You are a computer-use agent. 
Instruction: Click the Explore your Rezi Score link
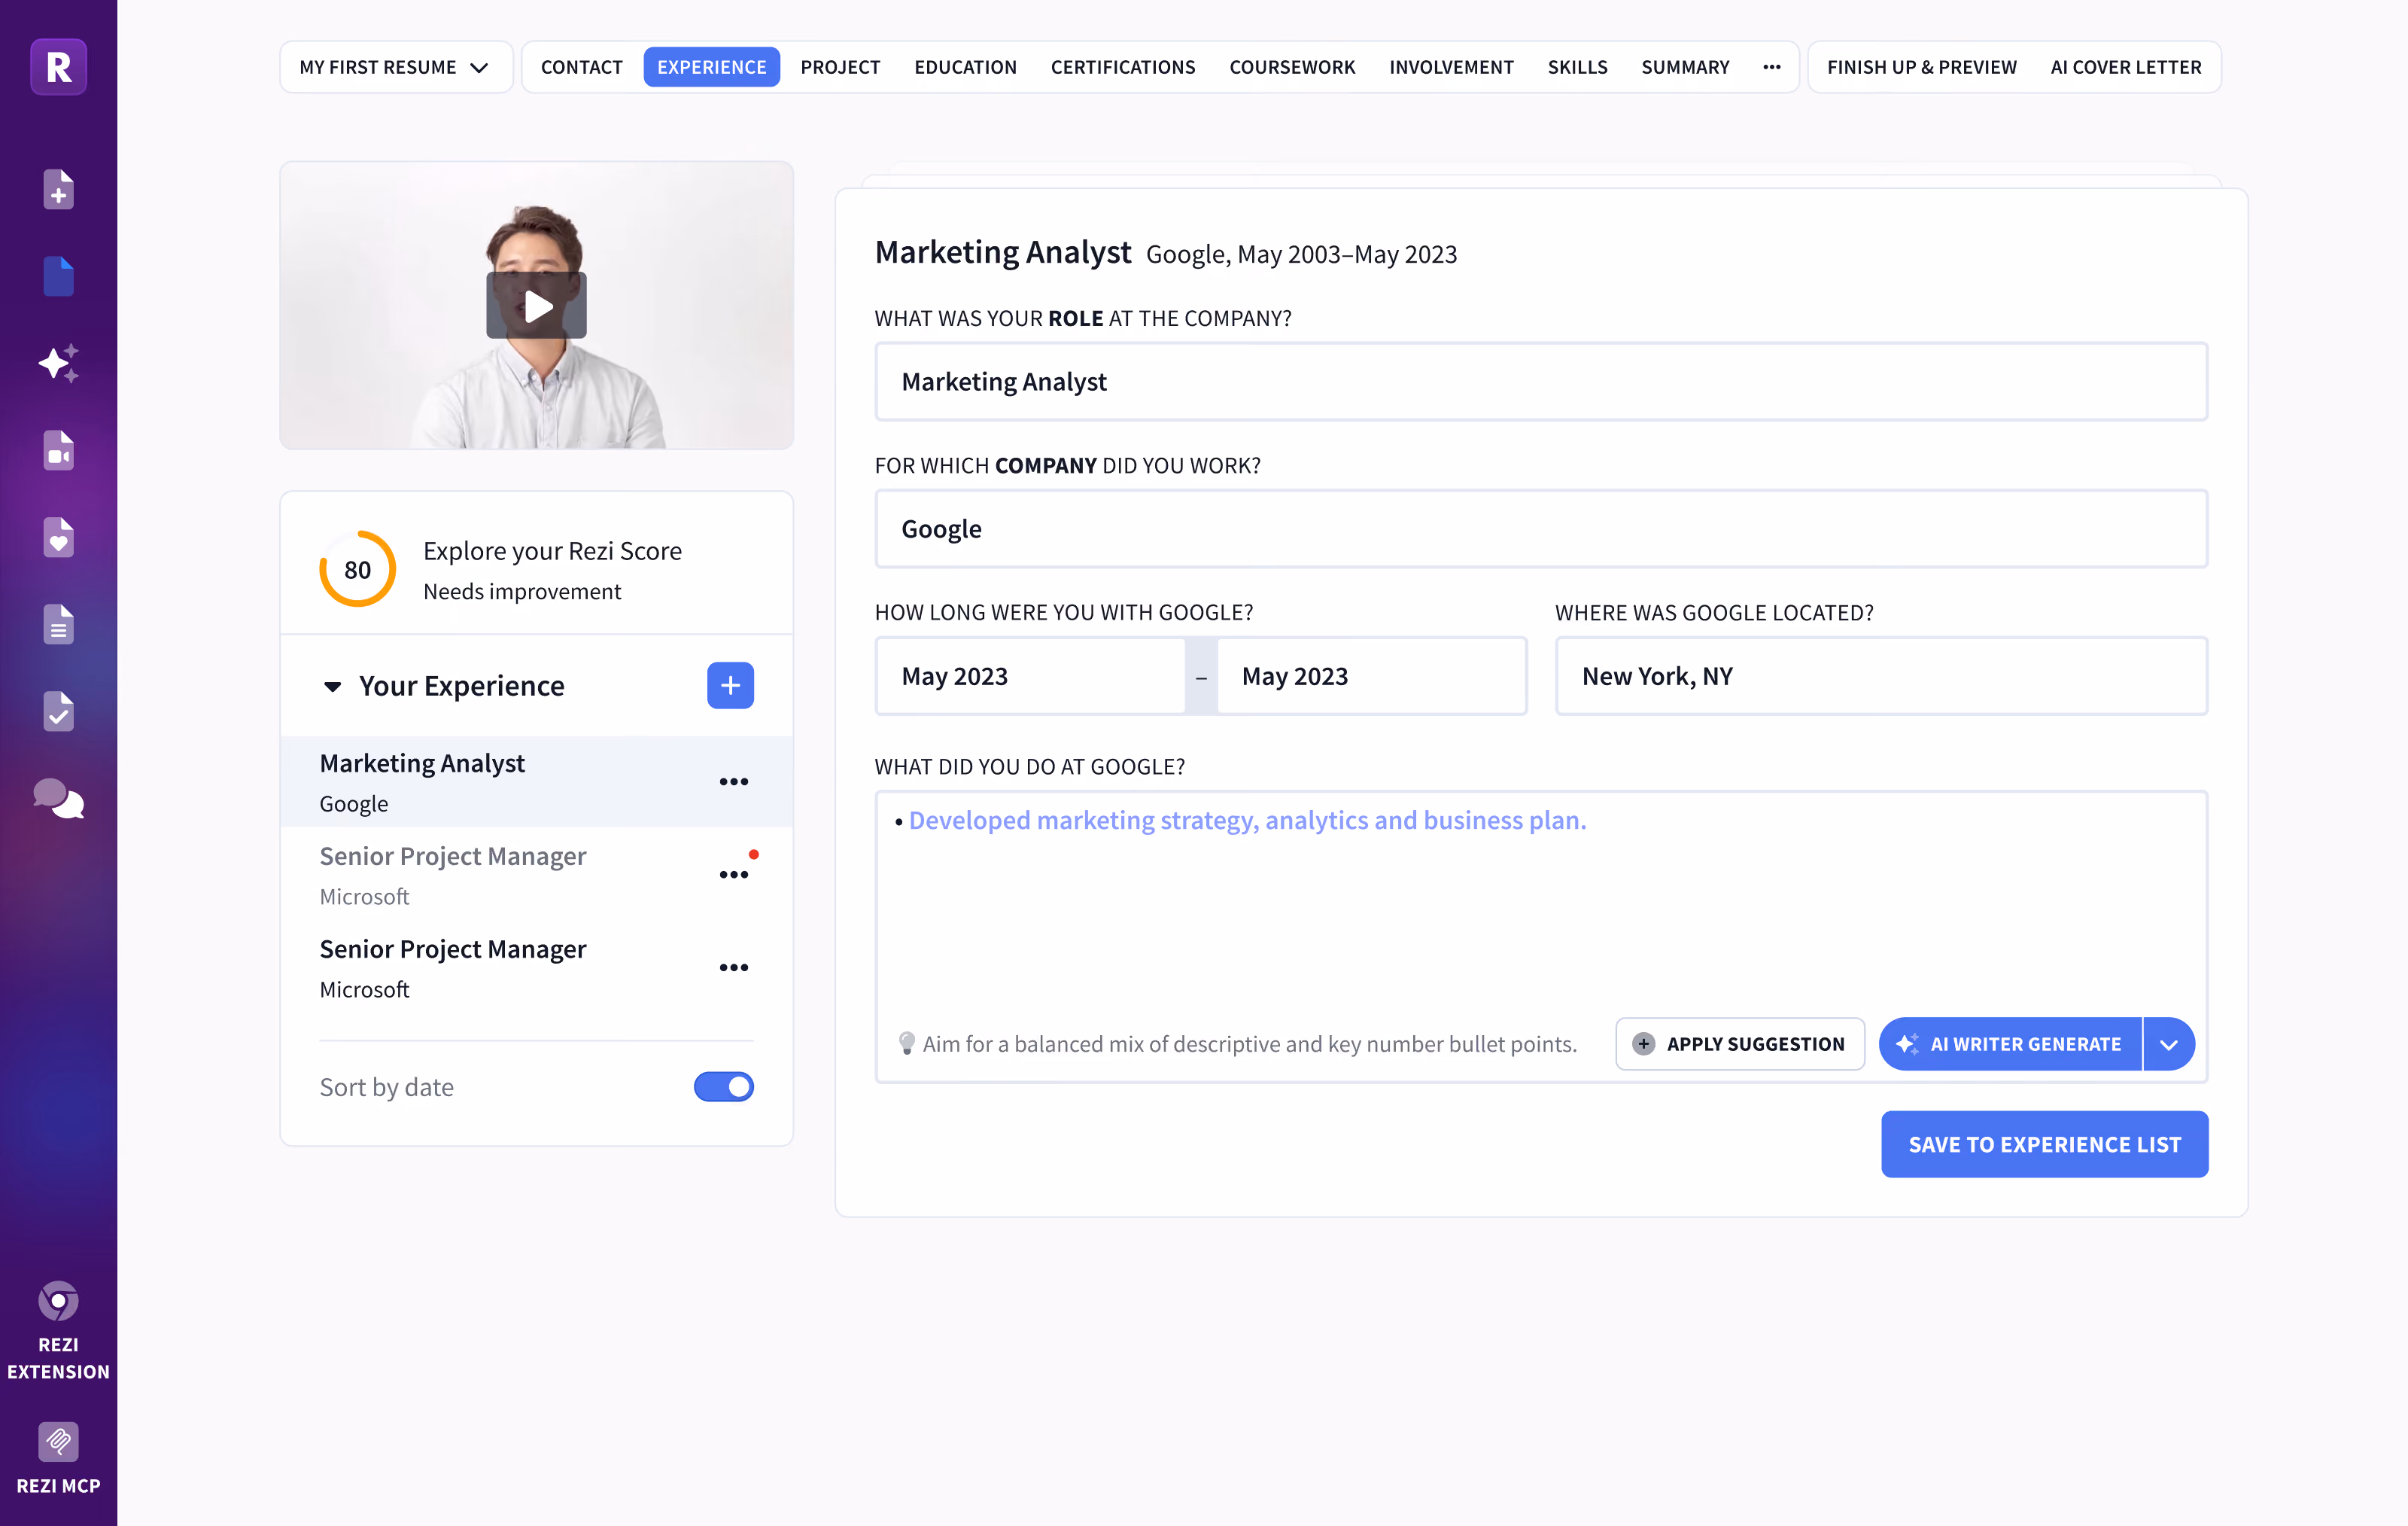click(552, 551)
